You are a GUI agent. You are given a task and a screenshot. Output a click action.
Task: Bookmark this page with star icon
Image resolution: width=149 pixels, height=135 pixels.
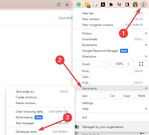(x=67, y=5)
